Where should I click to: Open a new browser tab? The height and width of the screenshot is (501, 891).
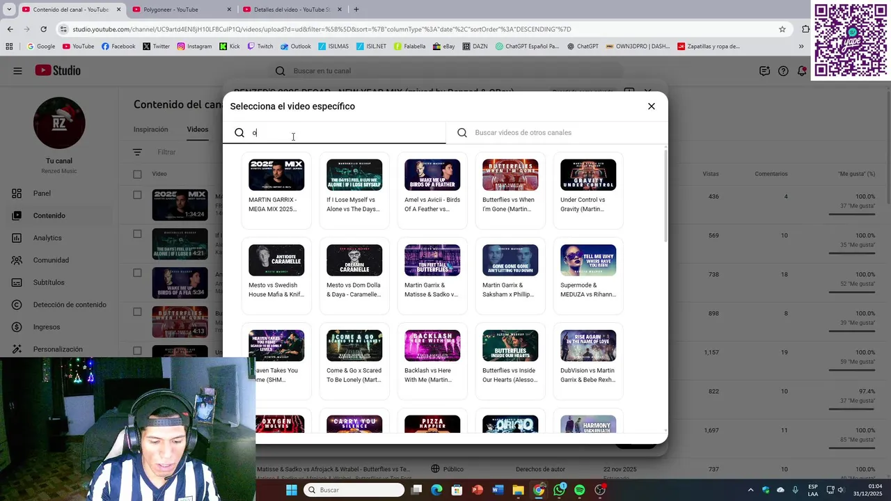click(356, 10)
